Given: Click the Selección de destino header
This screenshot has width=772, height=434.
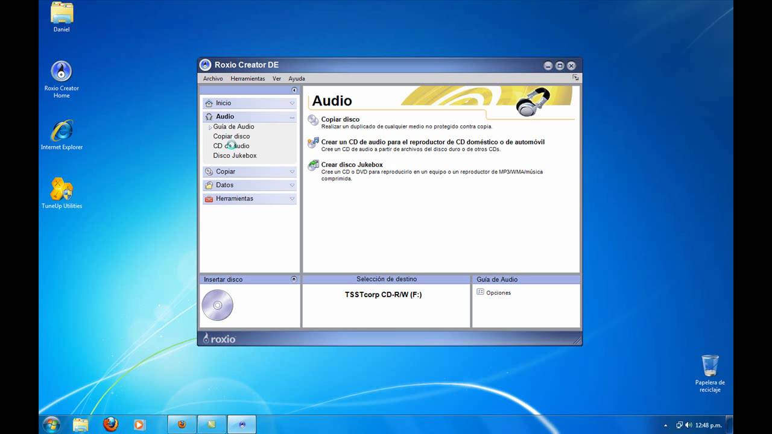Looking at the screenshot, I should [386, 279].
